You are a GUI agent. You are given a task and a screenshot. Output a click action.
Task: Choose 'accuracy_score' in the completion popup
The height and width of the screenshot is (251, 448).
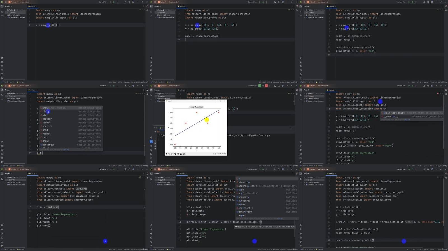(267, 186)
